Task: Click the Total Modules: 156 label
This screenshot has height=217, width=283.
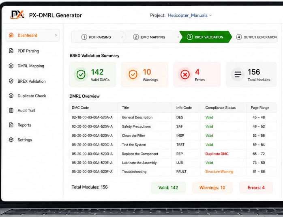Action: point(90,187)
